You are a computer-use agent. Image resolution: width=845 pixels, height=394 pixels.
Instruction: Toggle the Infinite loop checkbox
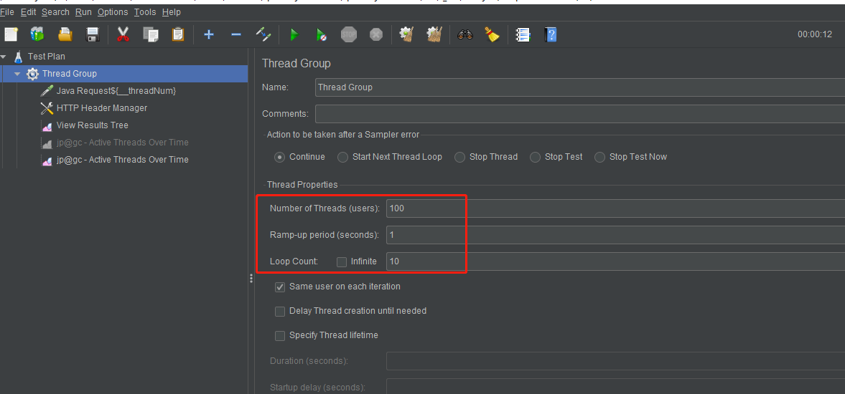(x=342, y=261)
